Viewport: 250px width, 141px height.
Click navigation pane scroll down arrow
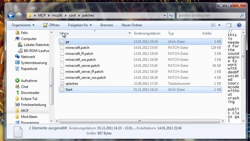point(51,121)
